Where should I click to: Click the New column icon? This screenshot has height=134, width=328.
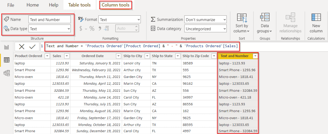[x=316, y=17]
